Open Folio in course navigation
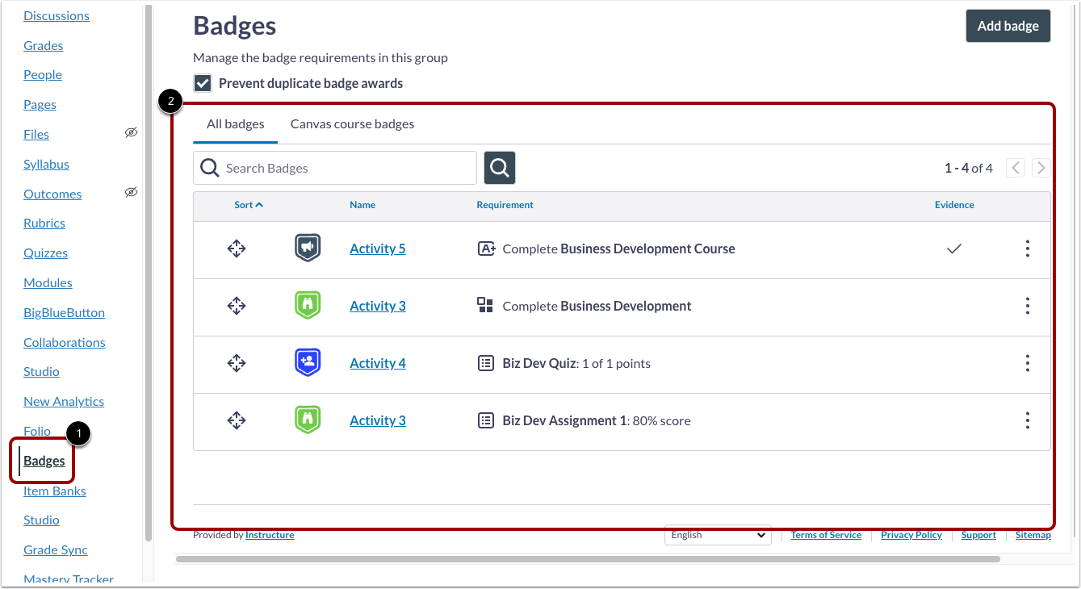The image size is (1081, 589). pyautogui.click(x=37, y=431)
